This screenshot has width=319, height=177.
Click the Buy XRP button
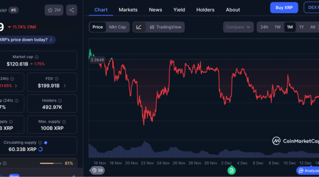click(284, 8)
